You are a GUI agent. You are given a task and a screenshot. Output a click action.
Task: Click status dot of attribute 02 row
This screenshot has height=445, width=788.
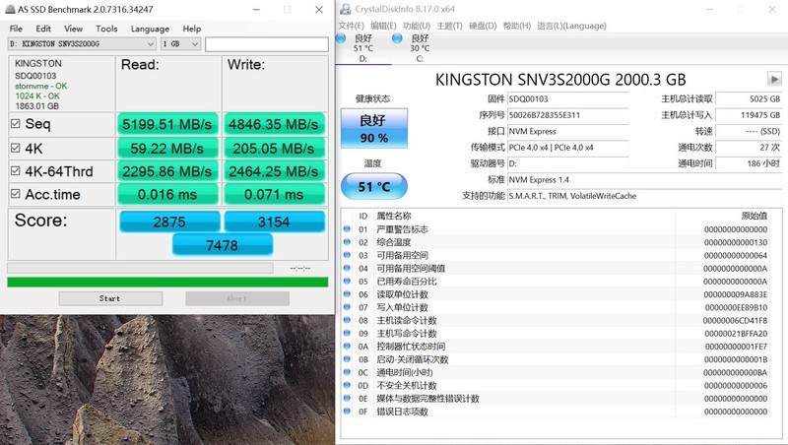[347, 242]
